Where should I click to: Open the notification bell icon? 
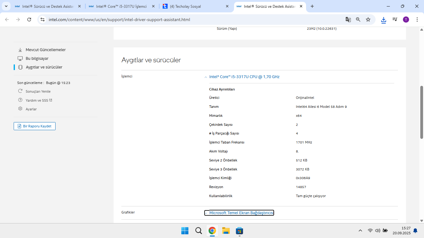pyautogui.click(x=415, y=231)
